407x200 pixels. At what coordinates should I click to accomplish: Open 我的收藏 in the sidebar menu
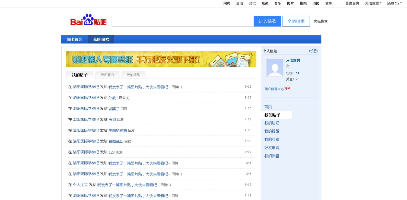272,139
